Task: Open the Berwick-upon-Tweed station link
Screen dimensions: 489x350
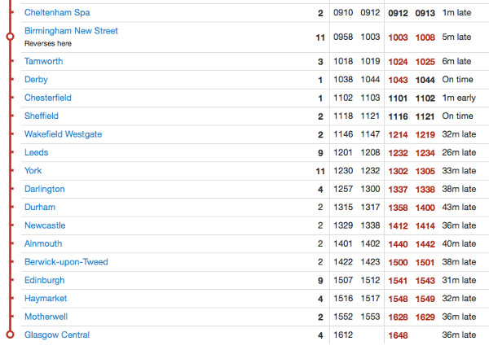Action: tap(66, 262)
